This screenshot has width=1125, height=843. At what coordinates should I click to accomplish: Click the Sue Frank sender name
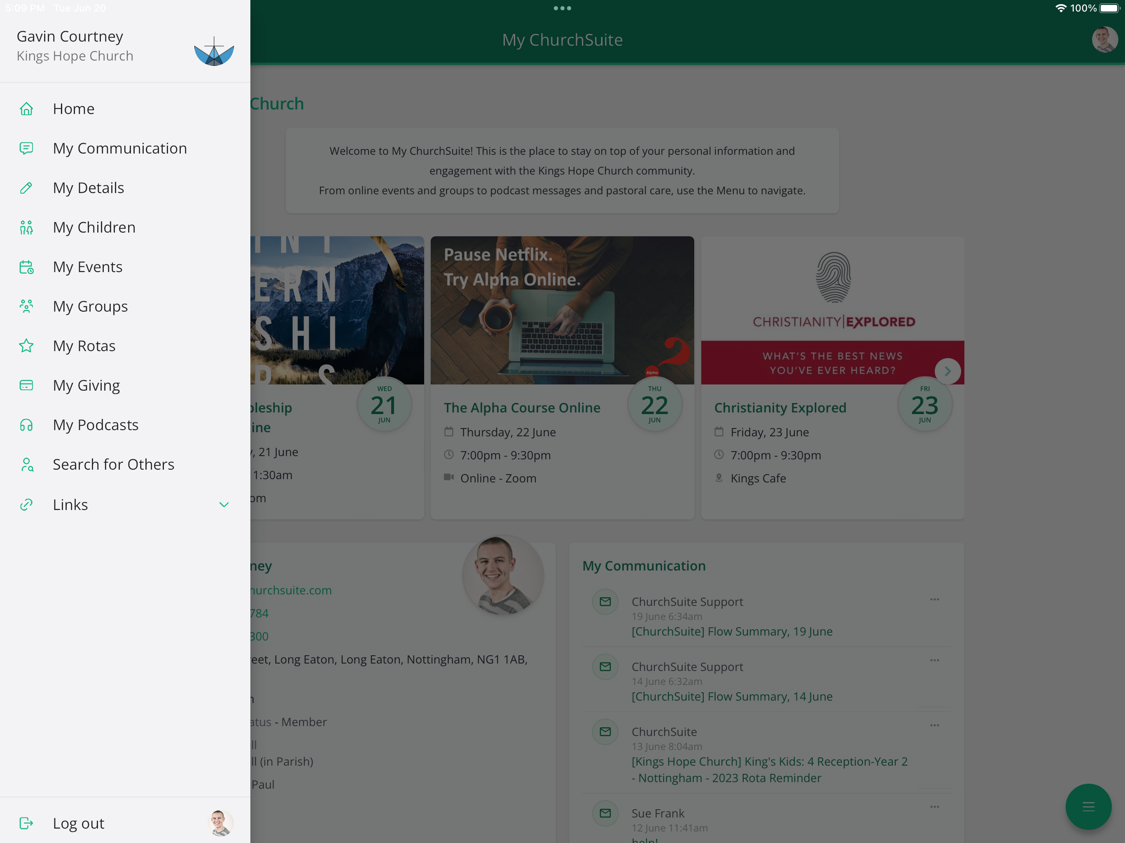coord(658,813)
